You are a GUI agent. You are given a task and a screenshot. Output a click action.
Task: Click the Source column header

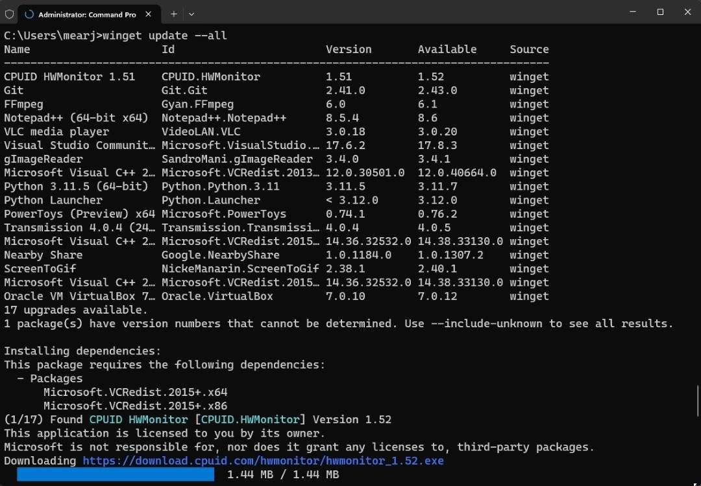click(528, 49)
